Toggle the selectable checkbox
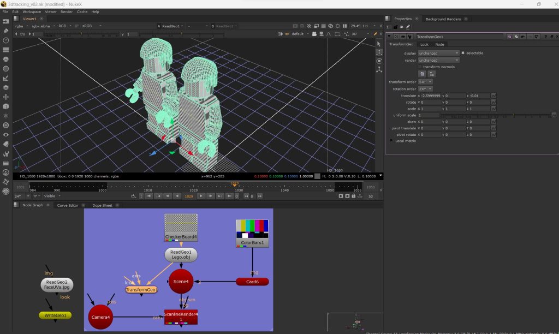559x334 pixels. (463, 53)
